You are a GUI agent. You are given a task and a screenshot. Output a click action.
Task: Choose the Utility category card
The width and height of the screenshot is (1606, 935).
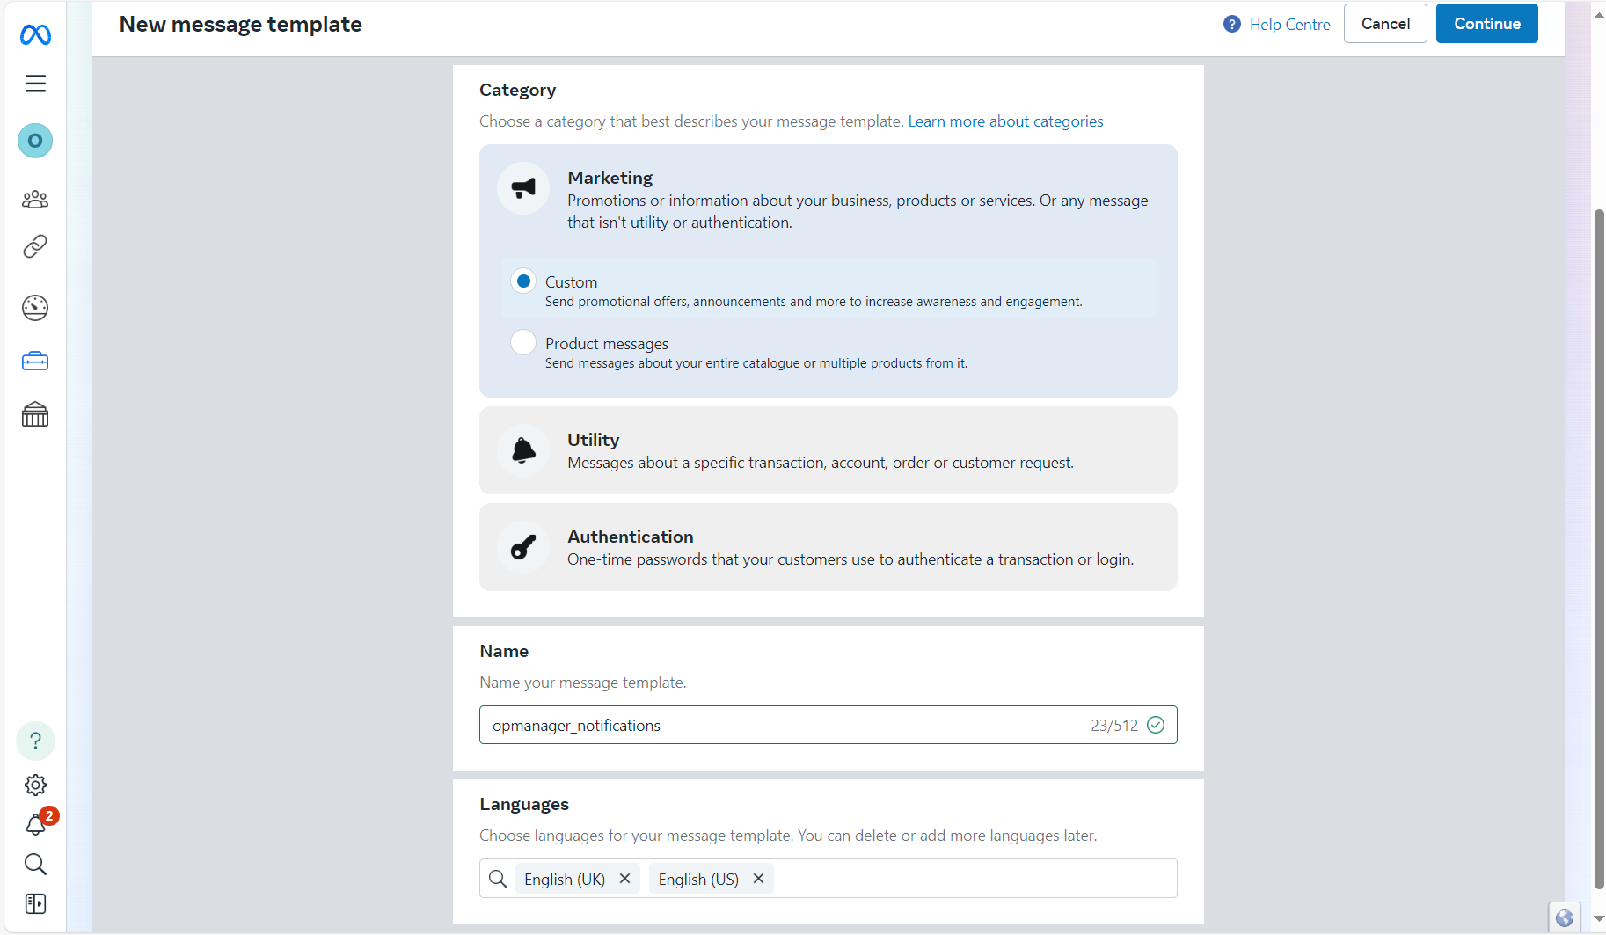[828, 450]
